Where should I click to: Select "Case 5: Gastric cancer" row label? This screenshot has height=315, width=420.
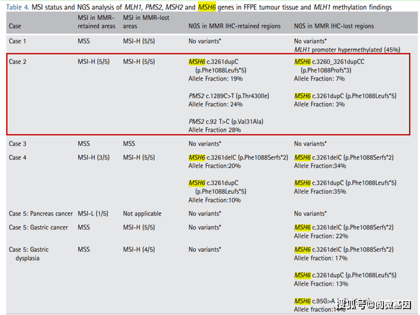tap(38, 227)
